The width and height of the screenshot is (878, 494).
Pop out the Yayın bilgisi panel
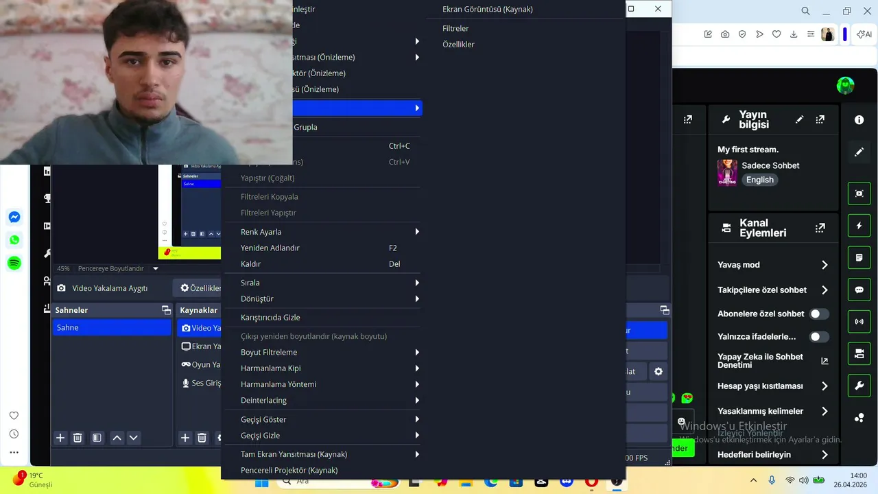pos(820,119)
